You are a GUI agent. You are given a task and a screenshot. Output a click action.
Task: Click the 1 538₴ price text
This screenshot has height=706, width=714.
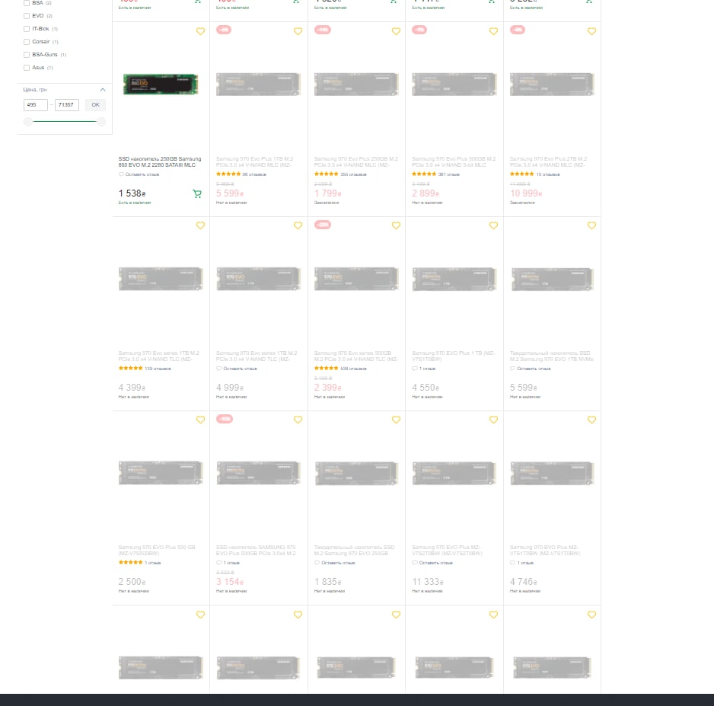[x=132, y=193]
